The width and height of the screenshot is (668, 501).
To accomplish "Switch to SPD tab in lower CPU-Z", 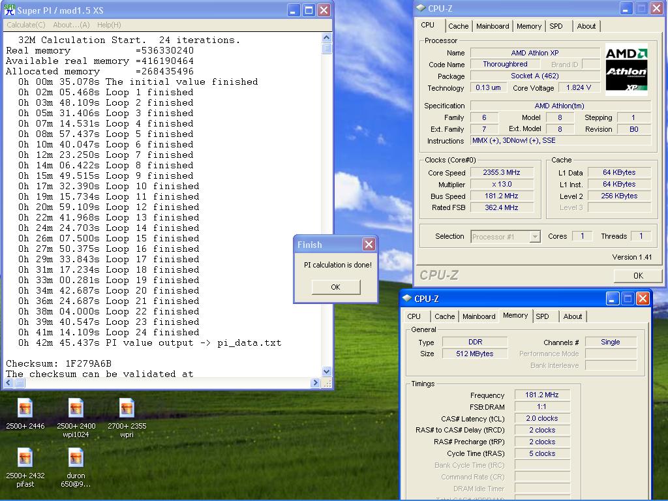I will click(x=542, y=316).
